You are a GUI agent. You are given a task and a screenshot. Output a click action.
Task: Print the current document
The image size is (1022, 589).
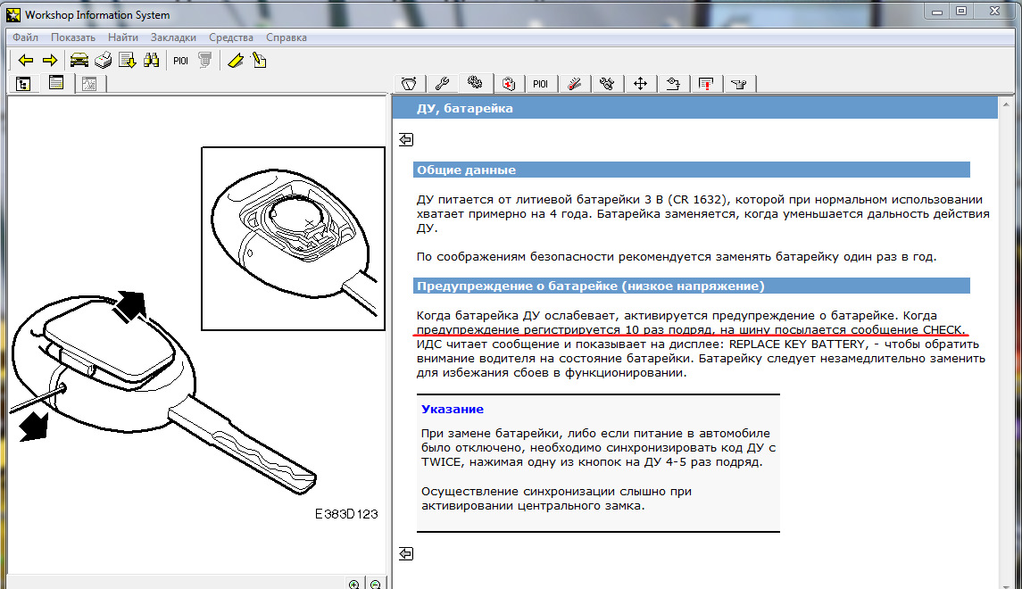pos(103,61)
